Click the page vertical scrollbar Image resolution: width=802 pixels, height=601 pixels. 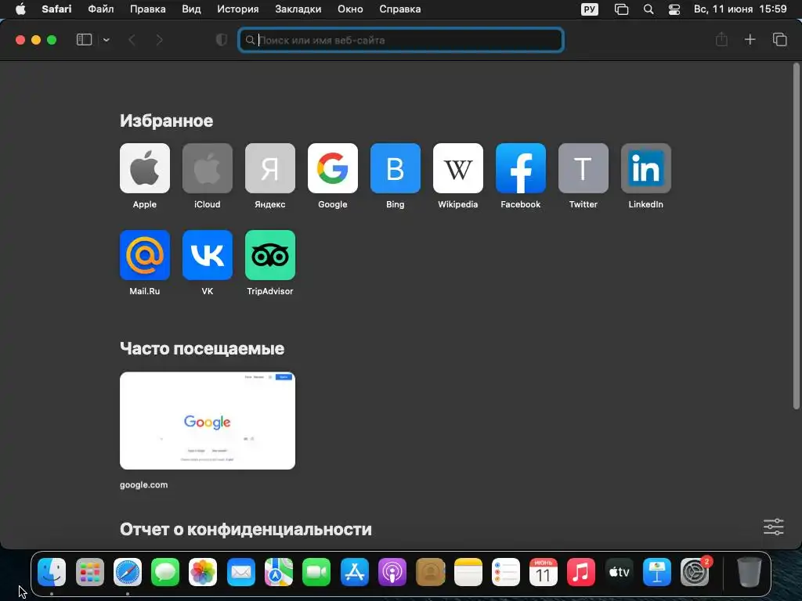[796, 236]
